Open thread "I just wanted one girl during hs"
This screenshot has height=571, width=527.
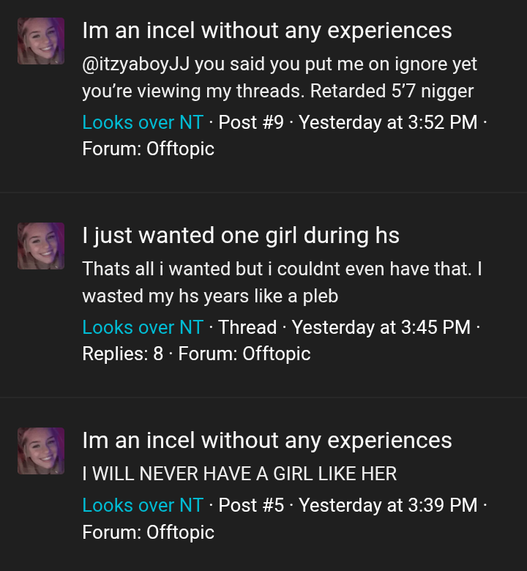point(241,236)
